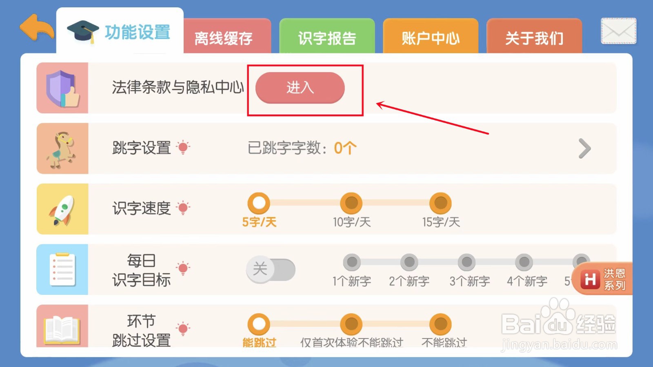Switch to the 离线缓存 tab
This screenshot has width=653, height=367.
pyautogui.click(x=224, y=38)
